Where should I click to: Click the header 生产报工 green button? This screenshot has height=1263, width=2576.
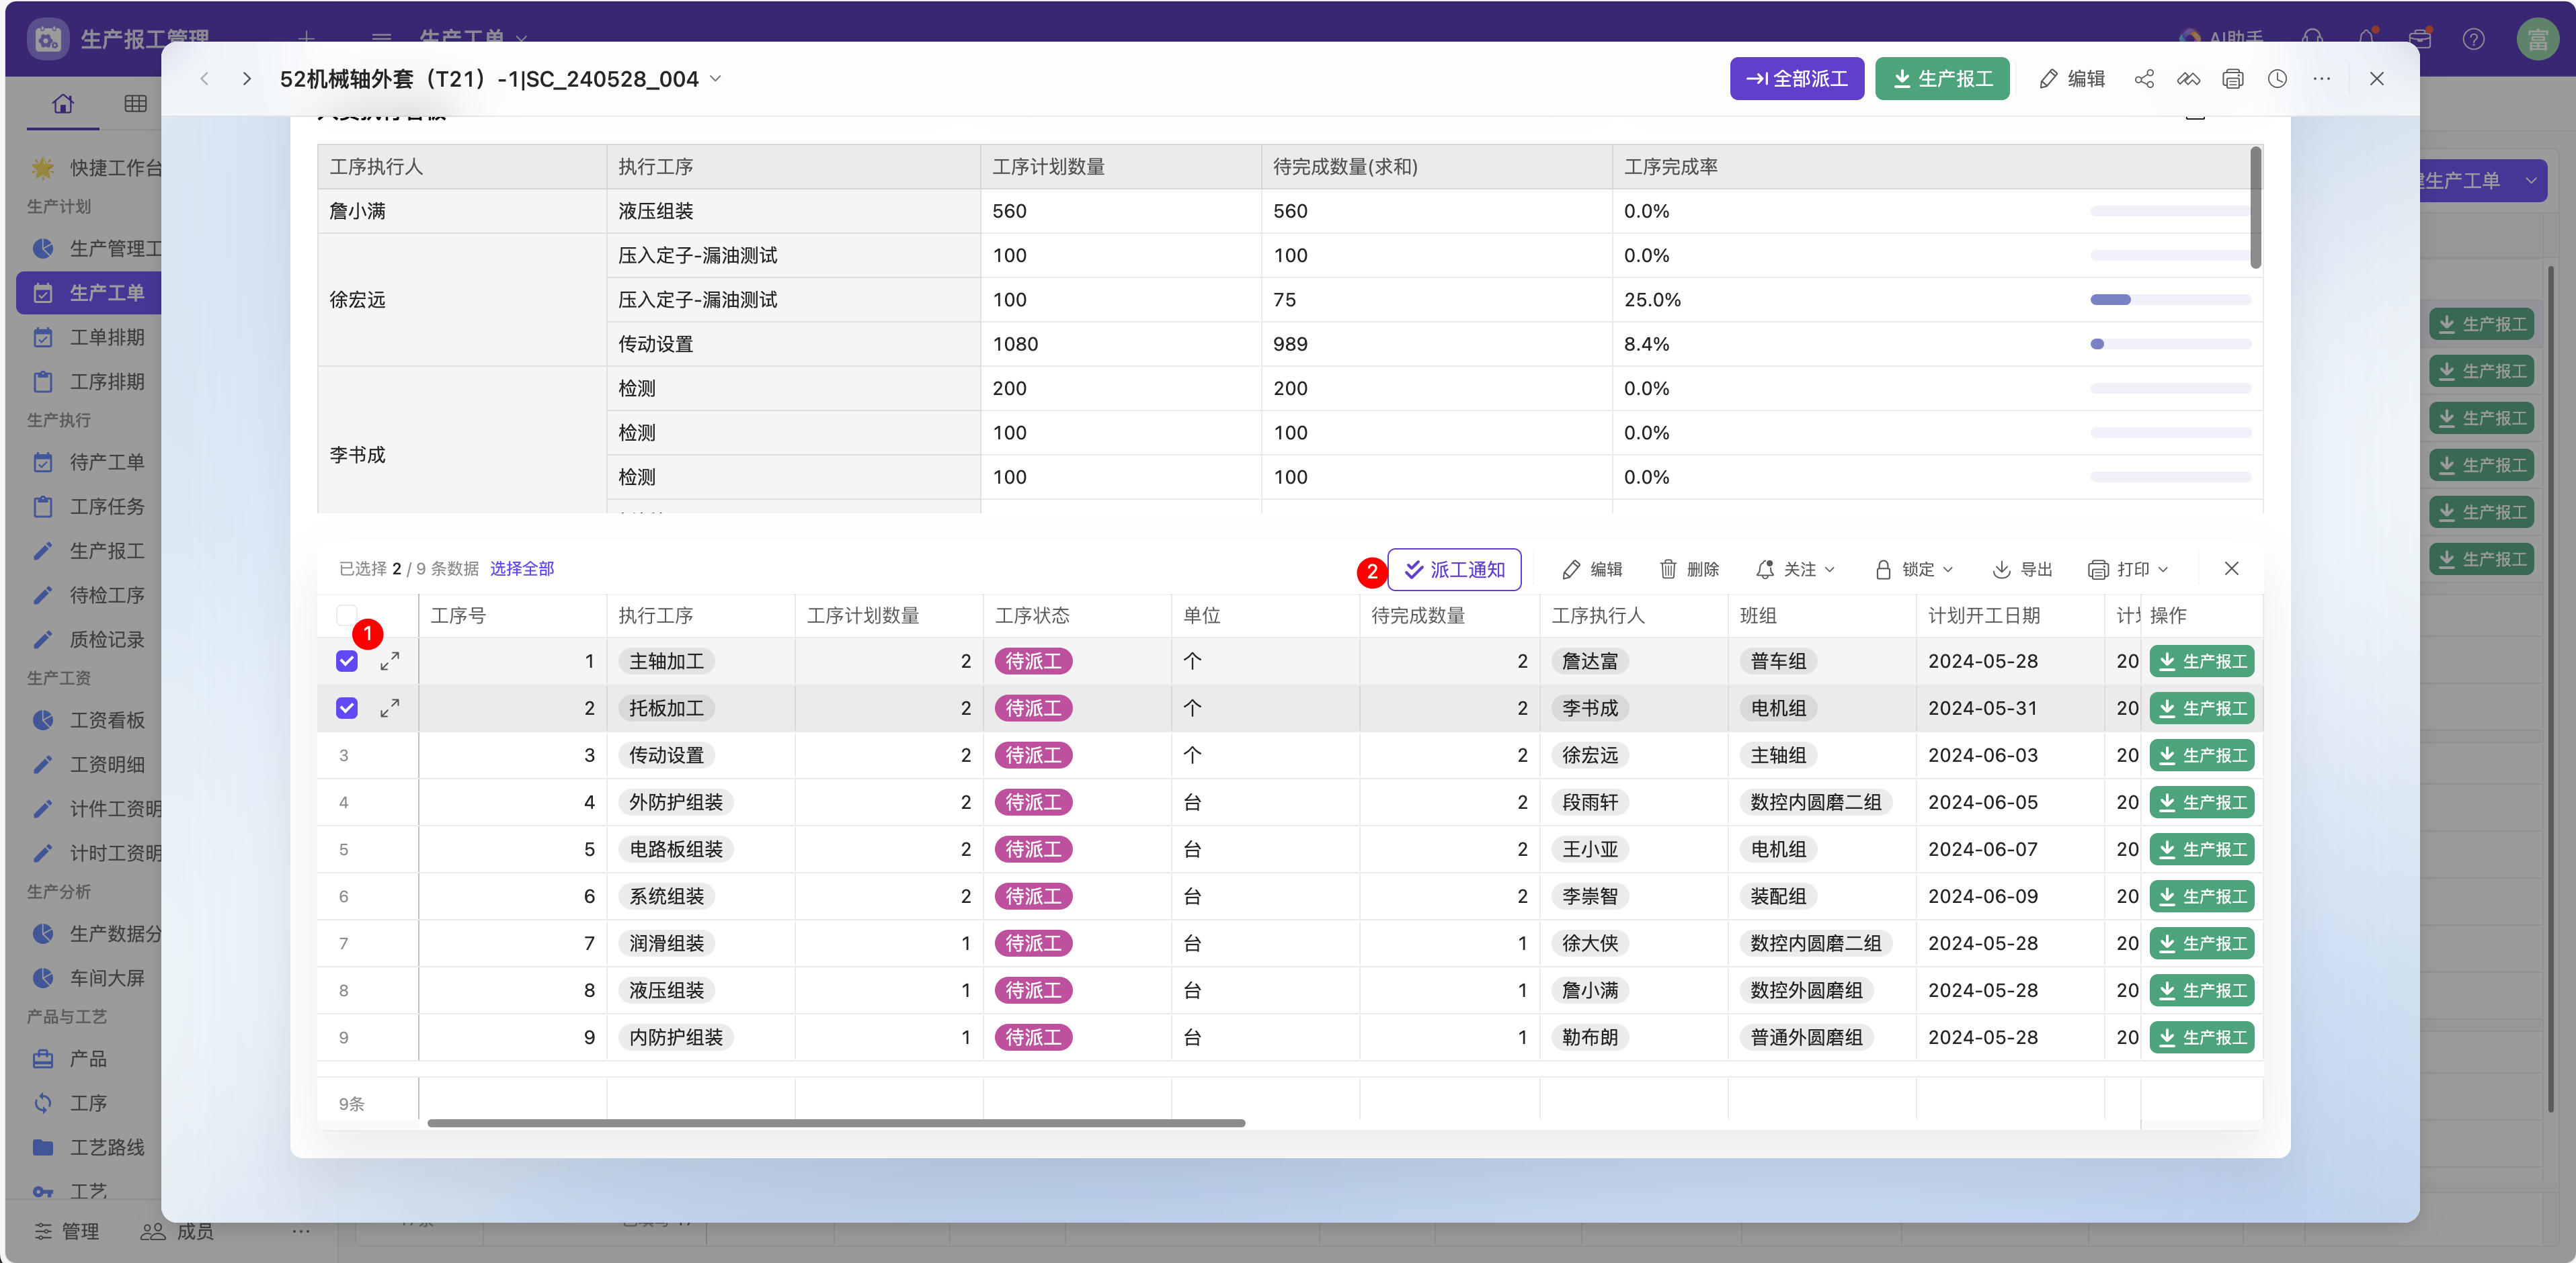tap(1942, 79)
